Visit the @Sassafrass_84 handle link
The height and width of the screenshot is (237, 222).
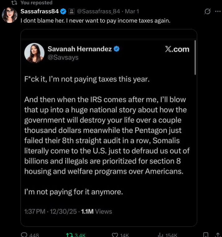98,12
